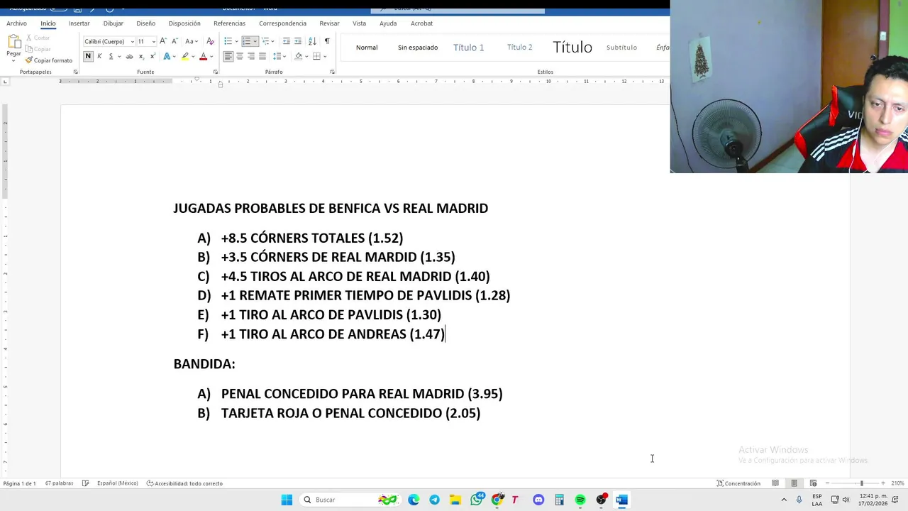Align paragraph right
Viewport: 908px width, 511px height.
[251, 56]
